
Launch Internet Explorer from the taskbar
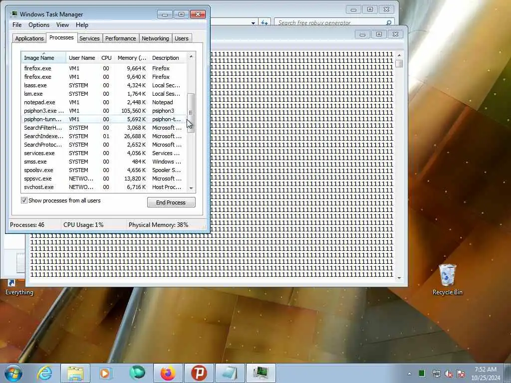pyautogui.click(x=44, y=373)
